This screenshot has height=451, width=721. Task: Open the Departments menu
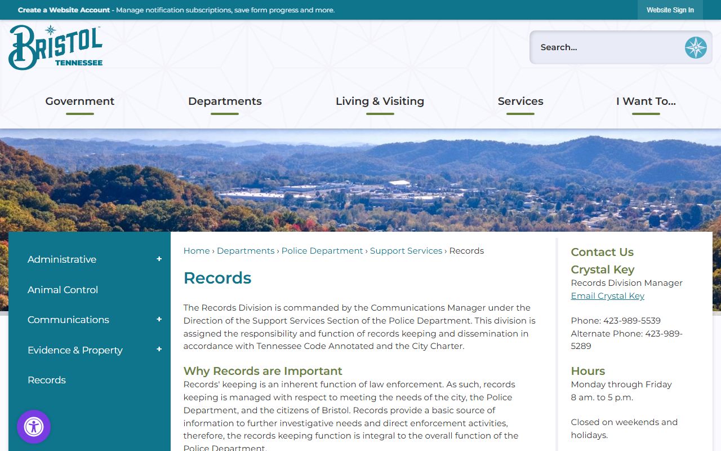[x=225, y=101]
